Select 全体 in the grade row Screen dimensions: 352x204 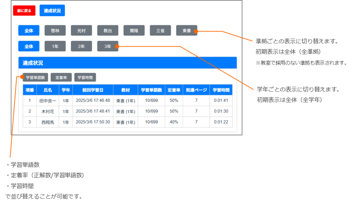pos(29,46)
